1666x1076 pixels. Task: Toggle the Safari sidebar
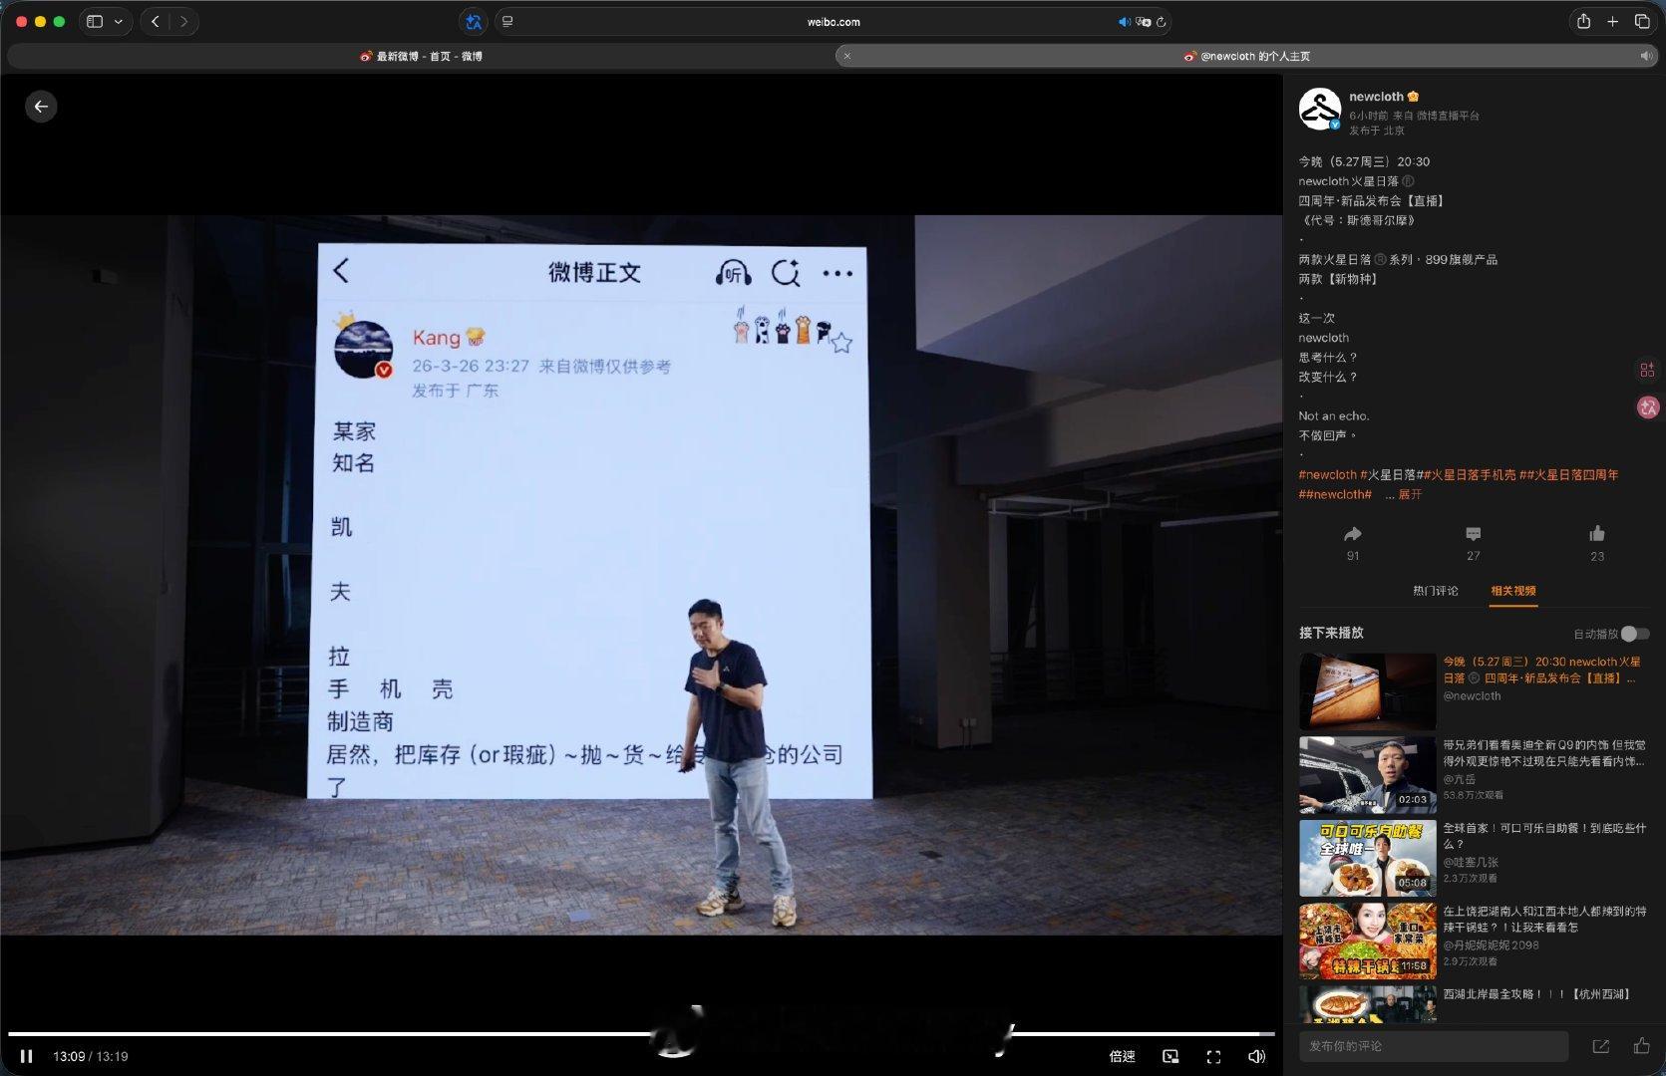(x=95, y=22)
